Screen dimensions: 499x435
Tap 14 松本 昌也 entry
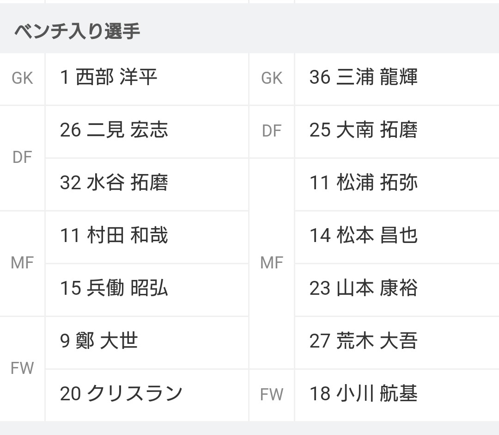[363, 236]
